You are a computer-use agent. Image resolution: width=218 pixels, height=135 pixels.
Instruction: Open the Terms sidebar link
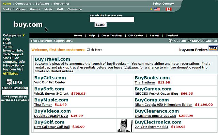pyautogui.click(x=7, y=47)
